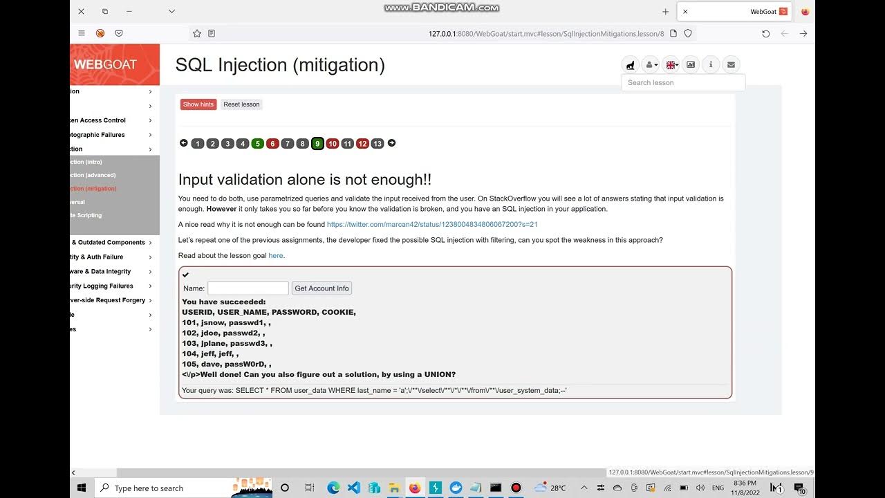The width and height of the screenshot is (885, 498).
Task: Open the Windows Start menu
Action: coord(82,488)
